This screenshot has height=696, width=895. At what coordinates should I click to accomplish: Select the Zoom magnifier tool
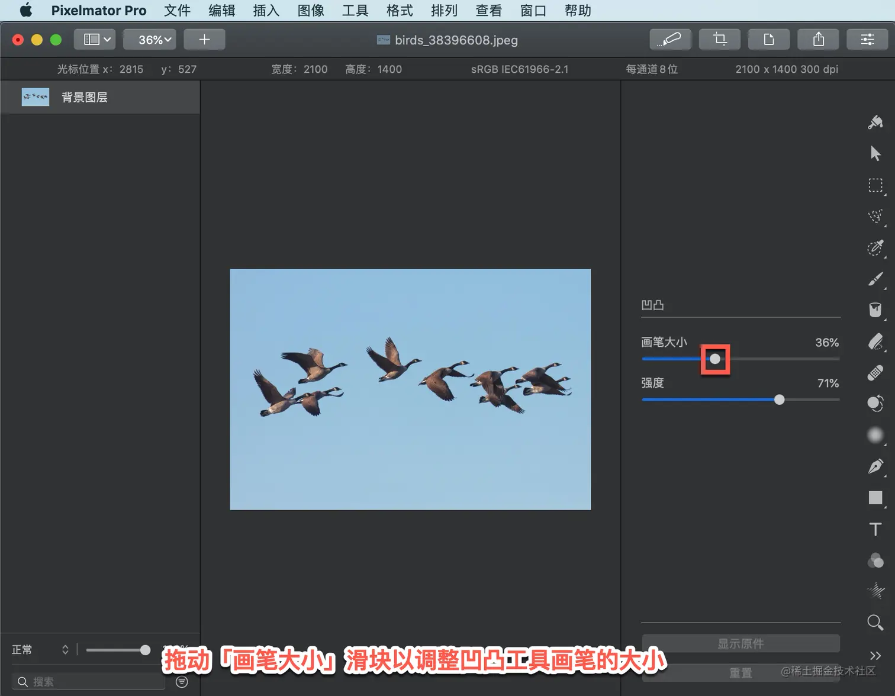tap(875, 623)
